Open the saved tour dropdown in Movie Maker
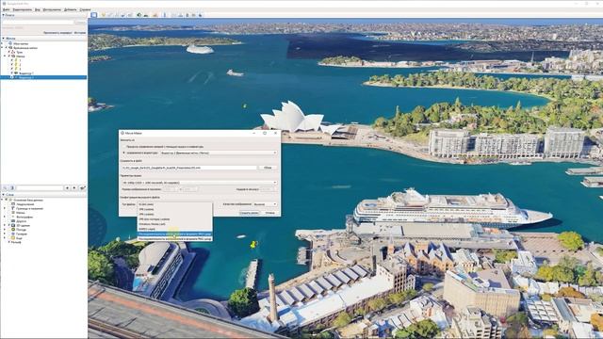 219,153
